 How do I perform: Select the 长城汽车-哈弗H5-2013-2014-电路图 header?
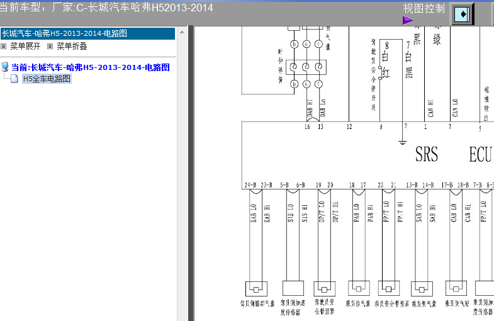(87, 33)
